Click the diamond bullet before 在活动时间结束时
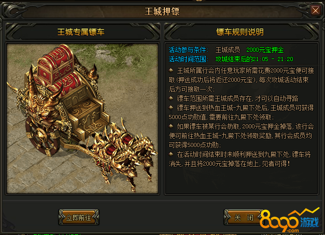This screenshot has width=325, height=235. pos(171,154)
